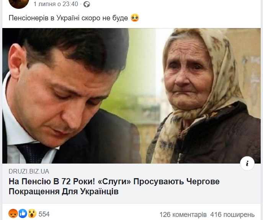Image resolution: width=263 pixels, height=220 pixels.
Task: Open the DRUZI.BIZ.UA source domain link
Action: tap(29, 171)
